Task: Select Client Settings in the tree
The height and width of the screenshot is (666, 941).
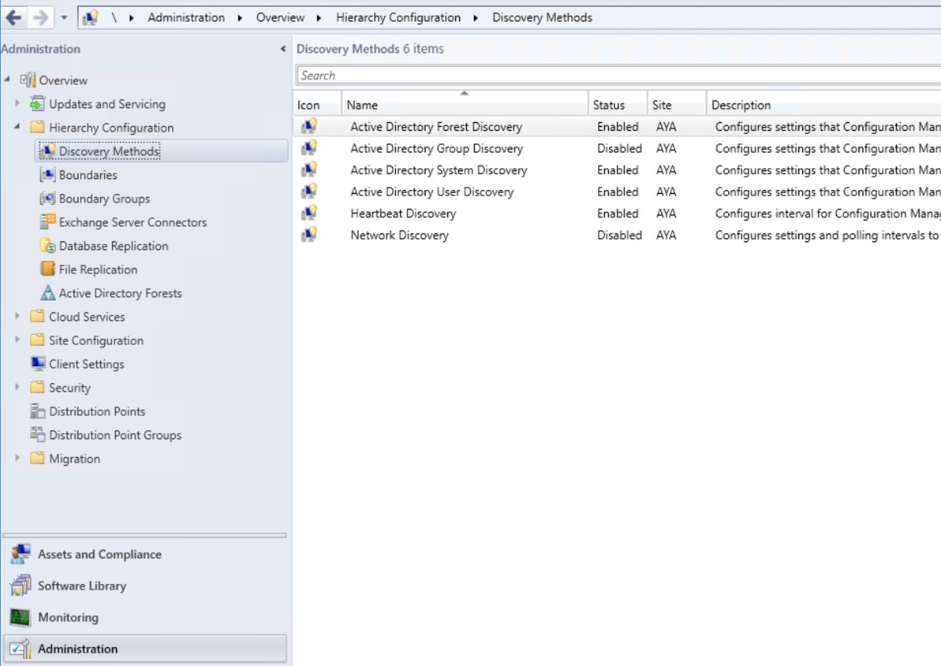Action: pos(87,364)
